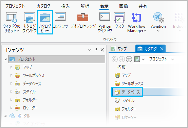Open the catalog location icon dropdown
188x128 pixels.
point(144,59)
